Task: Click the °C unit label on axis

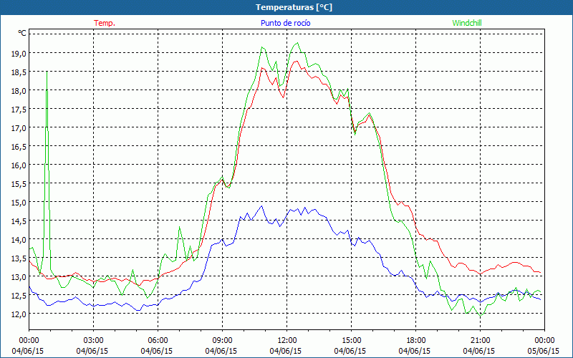Action: [x=22, y=33]
